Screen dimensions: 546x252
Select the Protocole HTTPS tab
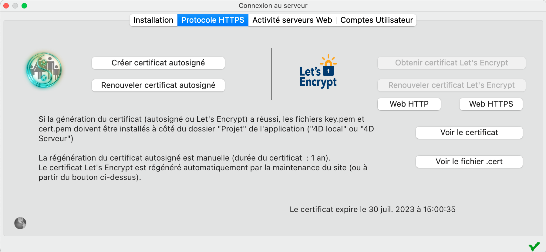(213, 20)
